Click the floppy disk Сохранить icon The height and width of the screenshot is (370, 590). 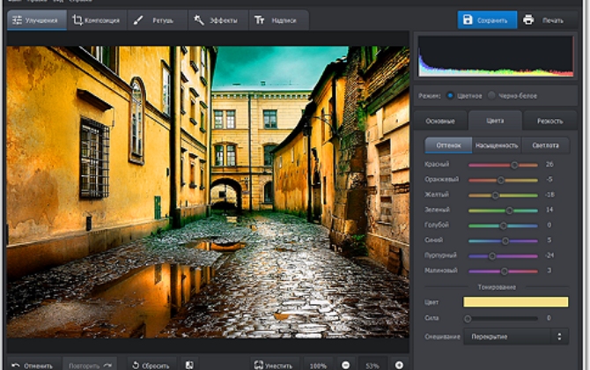(x=468, y=18)
